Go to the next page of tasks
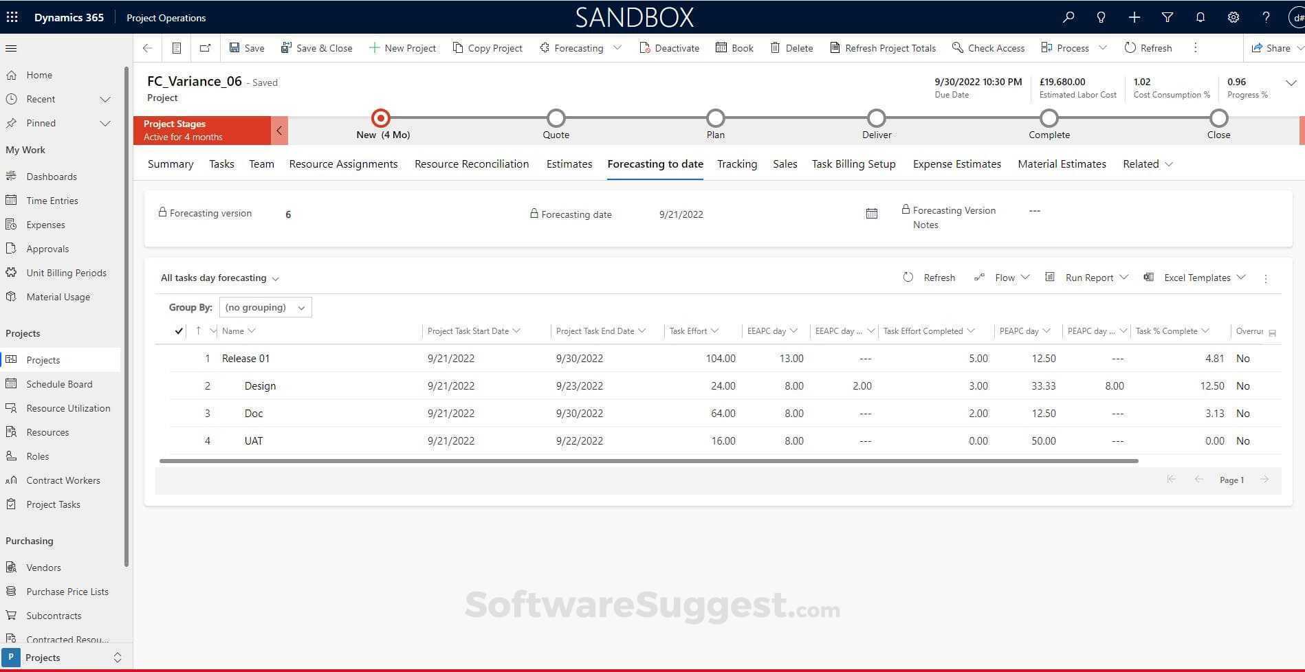 point(1264,480)
